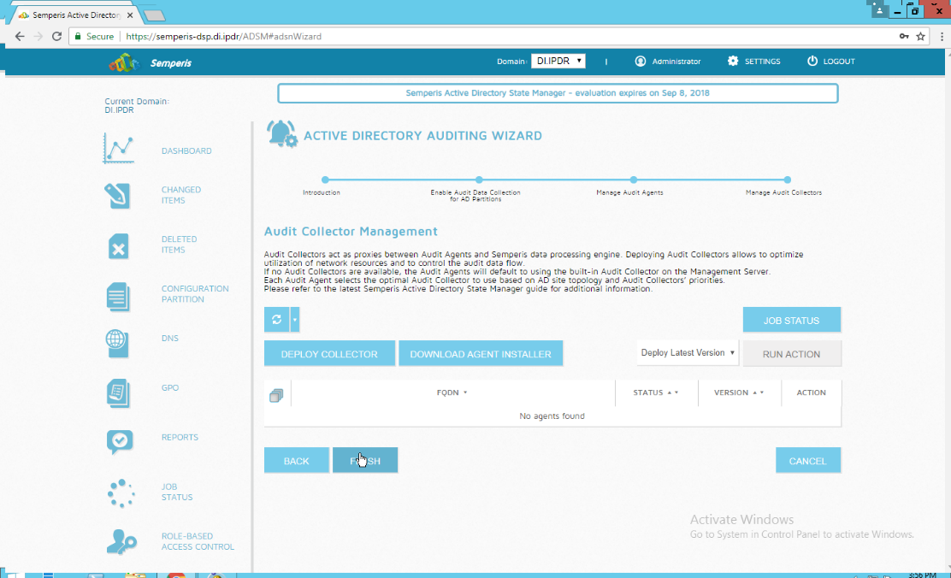The height and width of the screenshot is (578, 951).
Task: Open the Deploy Latest Version dropdown
Action: pos(688,352)
